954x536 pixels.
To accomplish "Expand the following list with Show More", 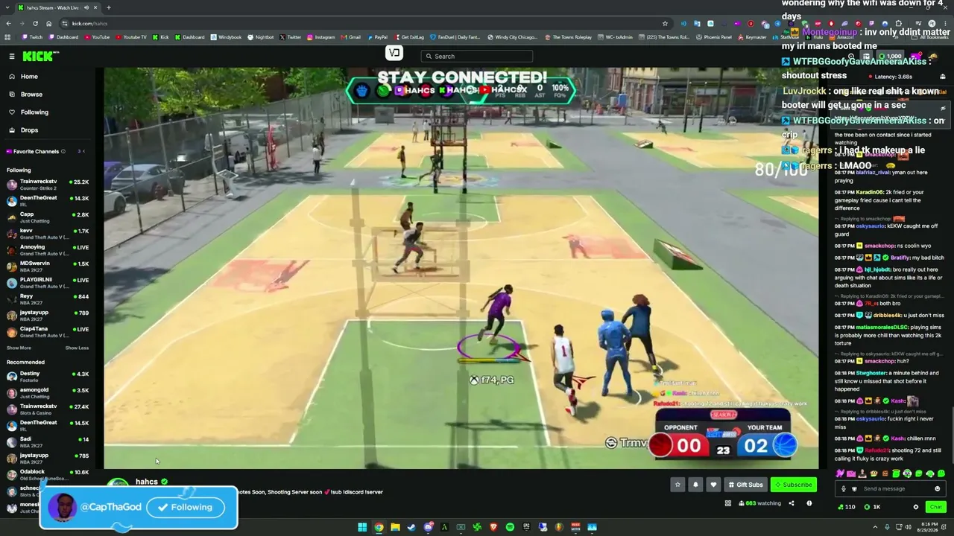I will [x=19, y=348].
